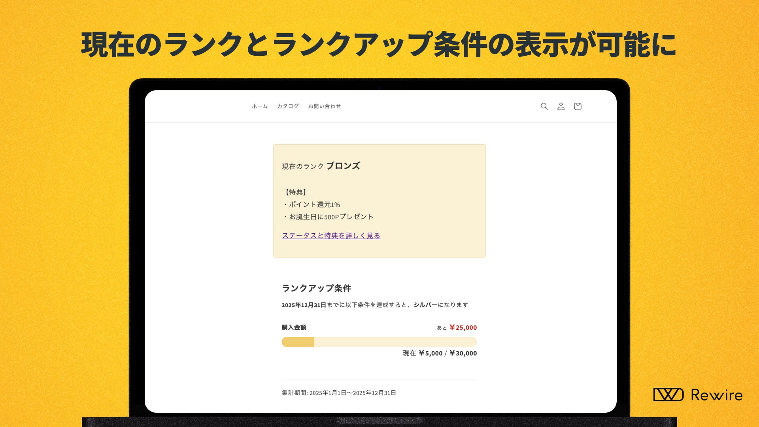Go to ホーム menu item
The height and width of the screenshot is (427, 759).
260,106
